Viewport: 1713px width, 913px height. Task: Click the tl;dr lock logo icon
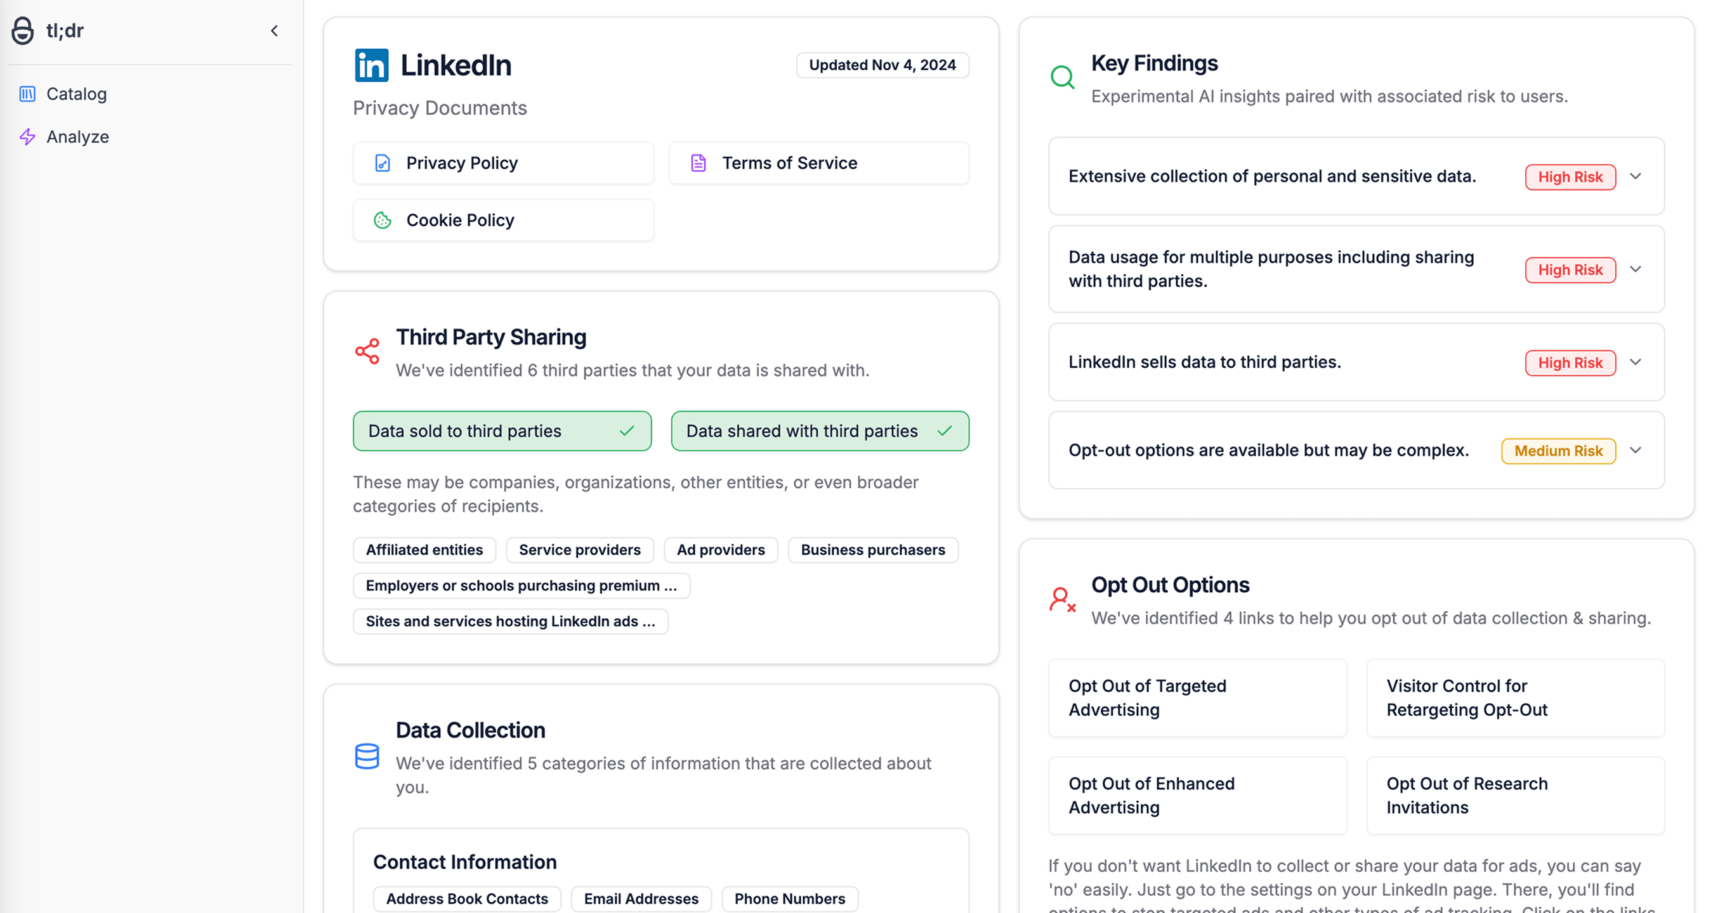click(23, 30)
